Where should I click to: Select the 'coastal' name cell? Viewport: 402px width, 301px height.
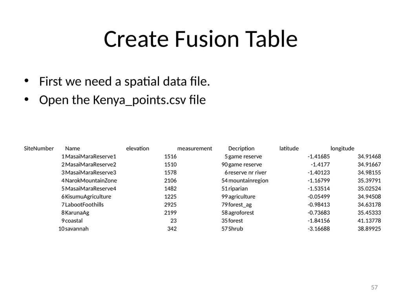(x=74, y=221)
